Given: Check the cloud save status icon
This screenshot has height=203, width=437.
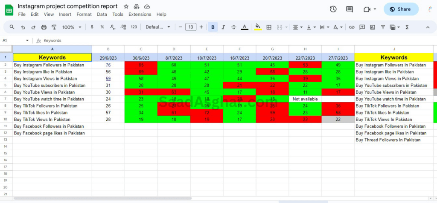Looking at the screenshot, I should pyautogui.click(x=147, y=6).
